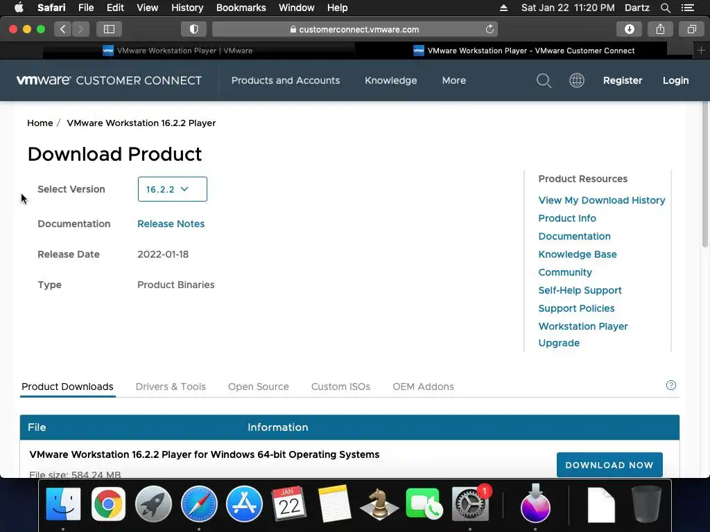Click the Safari compass icon in the Dock
The image size is (710, 532).
pos(199,504)
